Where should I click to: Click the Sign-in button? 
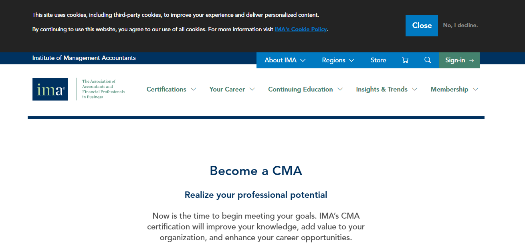click(x=459, y=60)
